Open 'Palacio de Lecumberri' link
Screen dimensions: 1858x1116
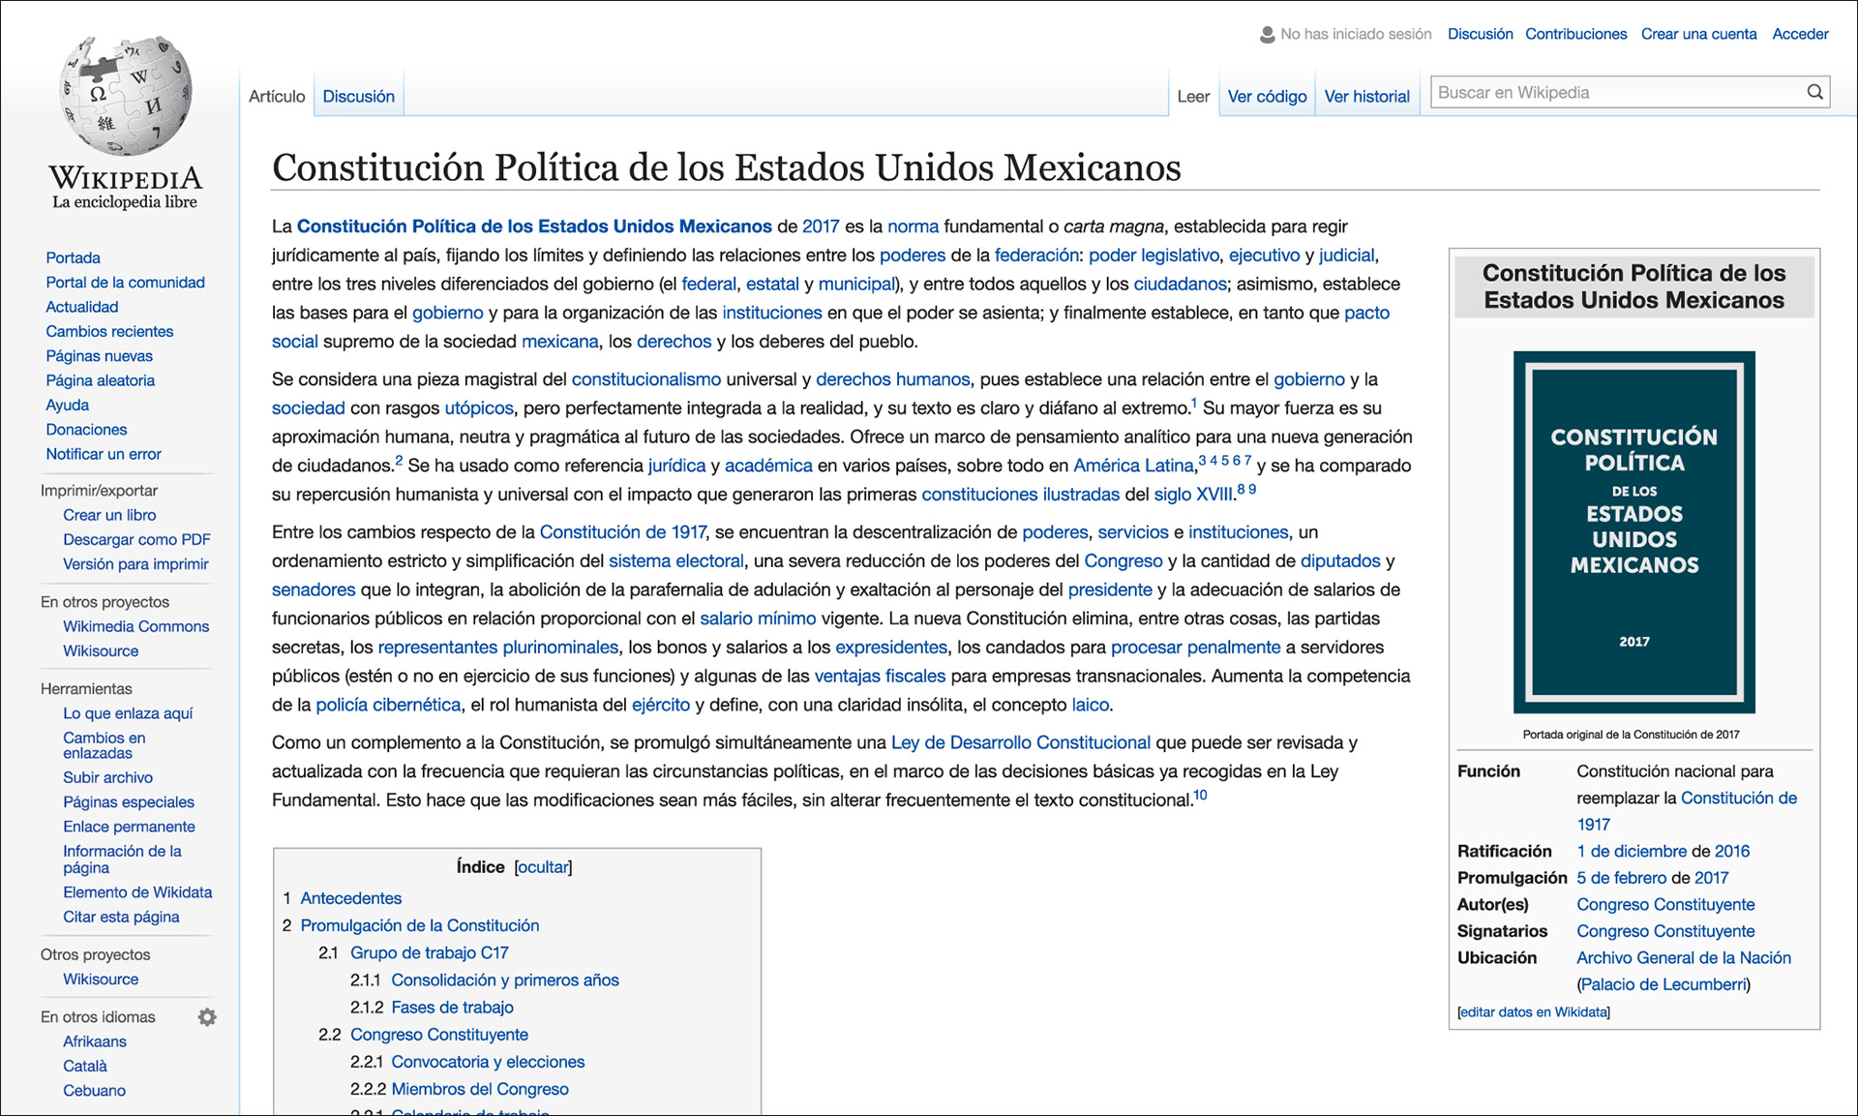[1663, 984]
